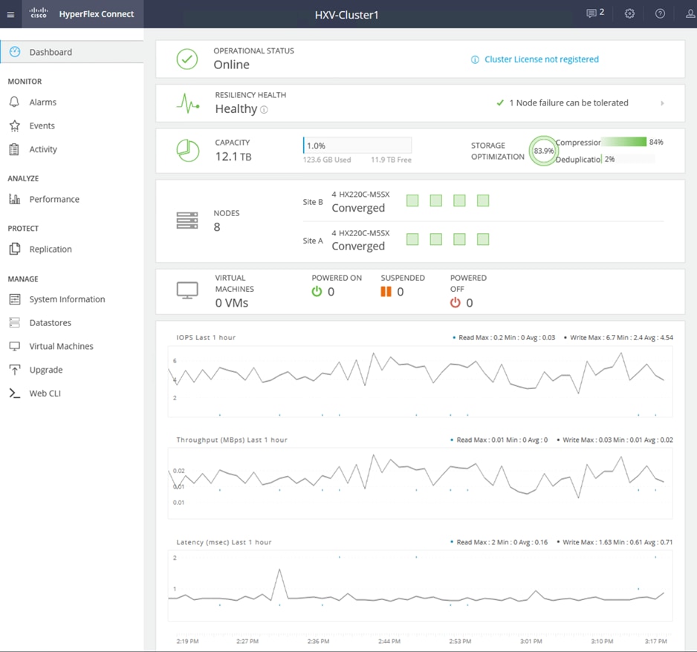Click the help question mark icon
697x652 pixels.
click(x=660, y=14)
